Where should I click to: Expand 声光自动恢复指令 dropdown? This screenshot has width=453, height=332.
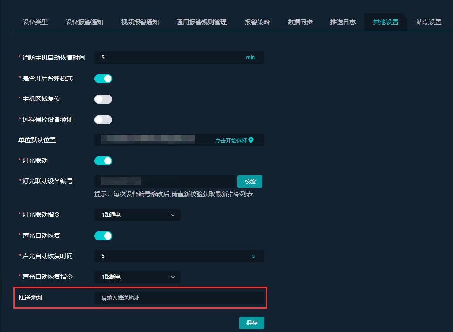click(137, 277)
